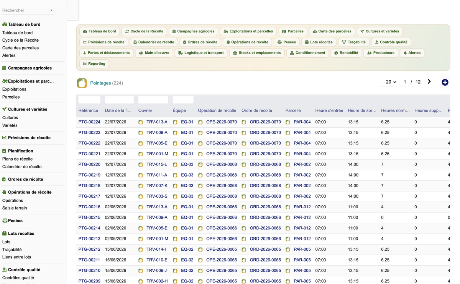Open Alertes shortcut in top panel
The image size is (460, 284).
click(x=412, y=53)
